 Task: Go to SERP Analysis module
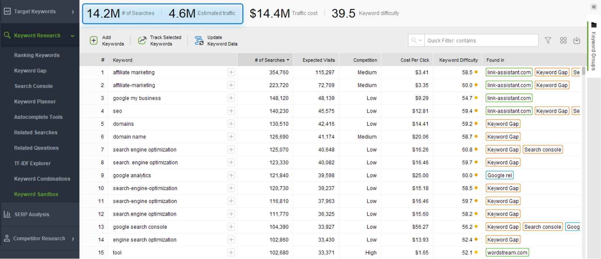click(32, 215)
